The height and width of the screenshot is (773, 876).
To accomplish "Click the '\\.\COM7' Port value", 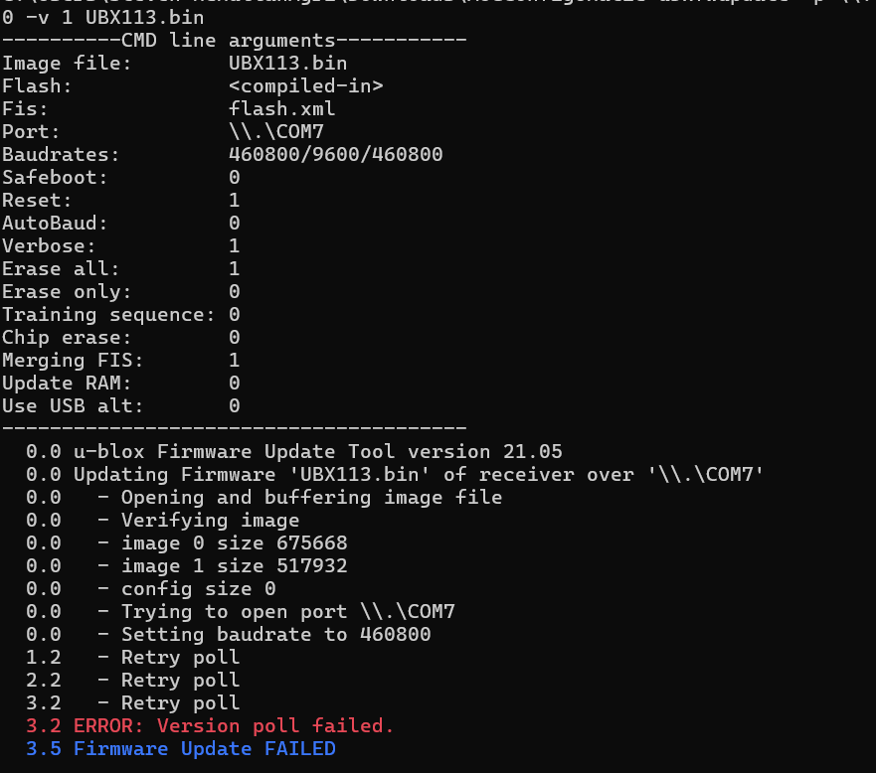I will (276, 132).
